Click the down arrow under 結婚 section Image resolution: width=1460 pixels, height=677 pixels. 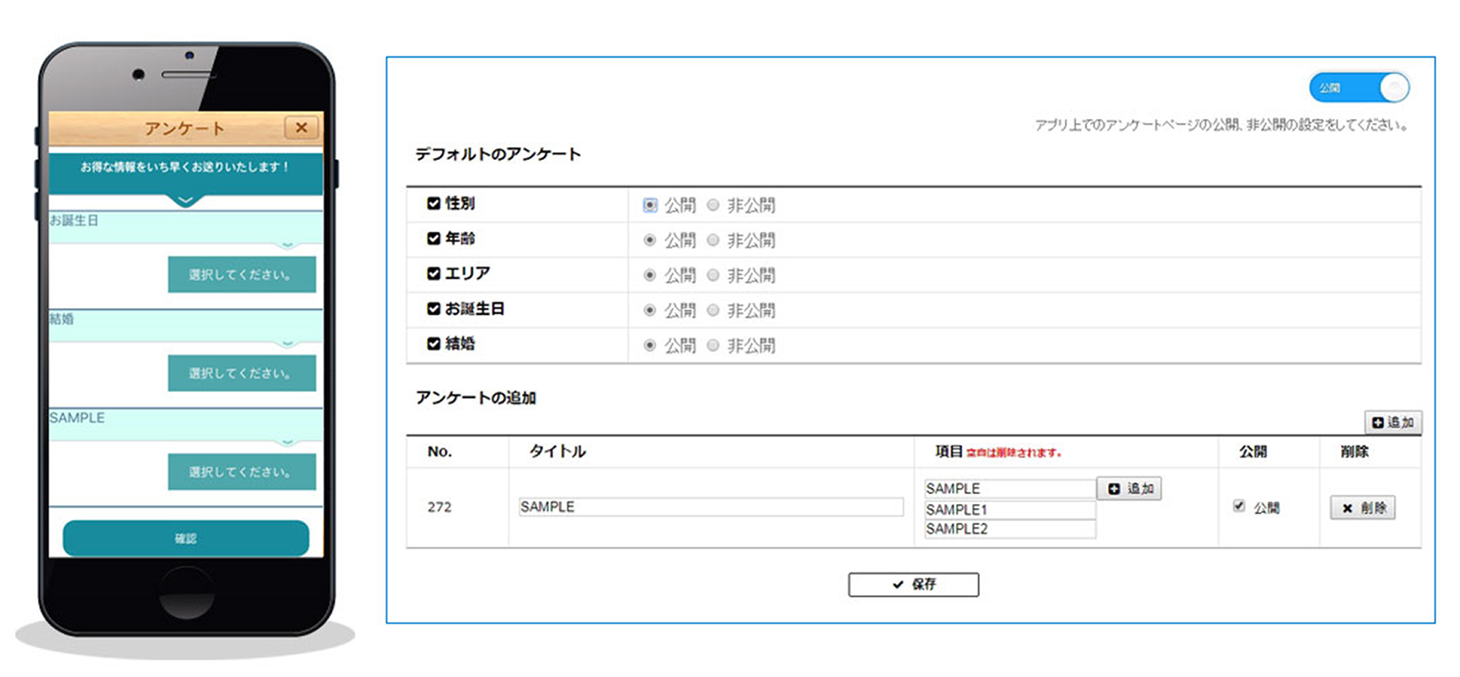pos(286,344)
